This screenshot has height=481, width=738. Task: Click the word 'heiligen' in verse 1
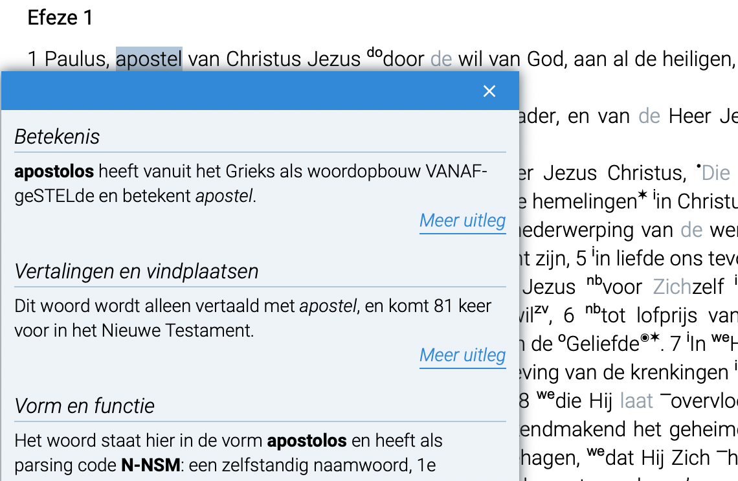692,60
